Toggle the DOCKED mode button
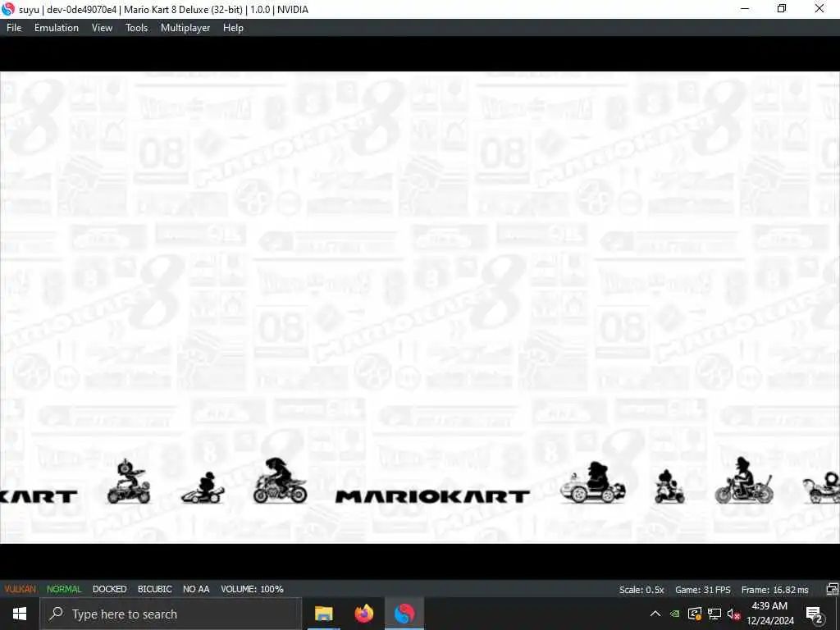Screen dimensions: 840x630 (109, 589)
